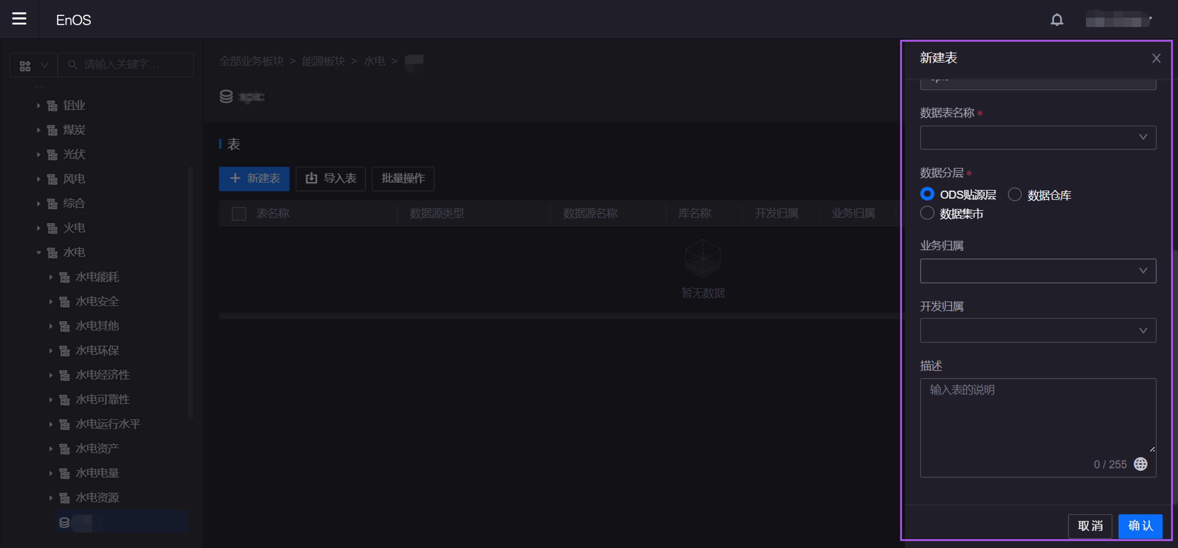Select the 数据集市 radio option

[x=927, y=213]
